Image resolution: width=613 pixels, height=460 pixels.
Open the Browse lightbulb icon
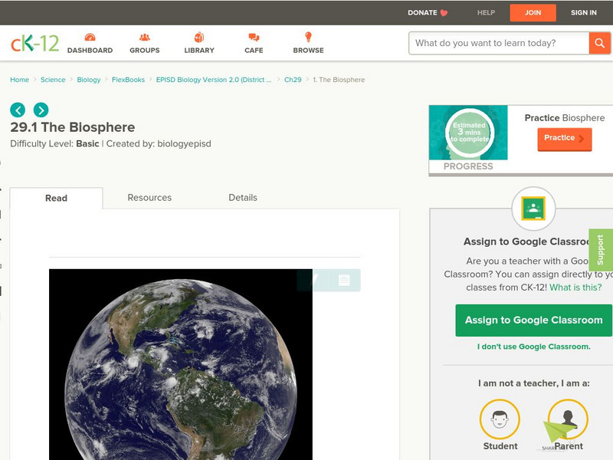[x=308, y=36]
